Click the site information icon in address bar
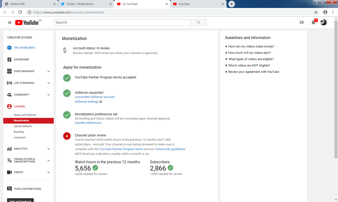 tap(30, 12)
